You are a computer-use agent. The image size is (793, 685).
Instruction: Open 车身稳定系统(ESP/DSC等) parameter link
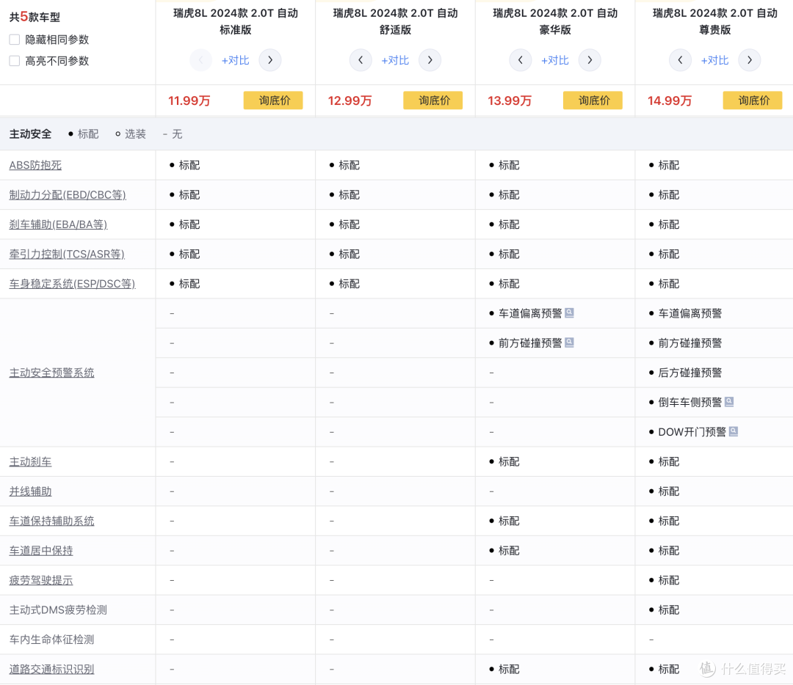tap(72, 284)
